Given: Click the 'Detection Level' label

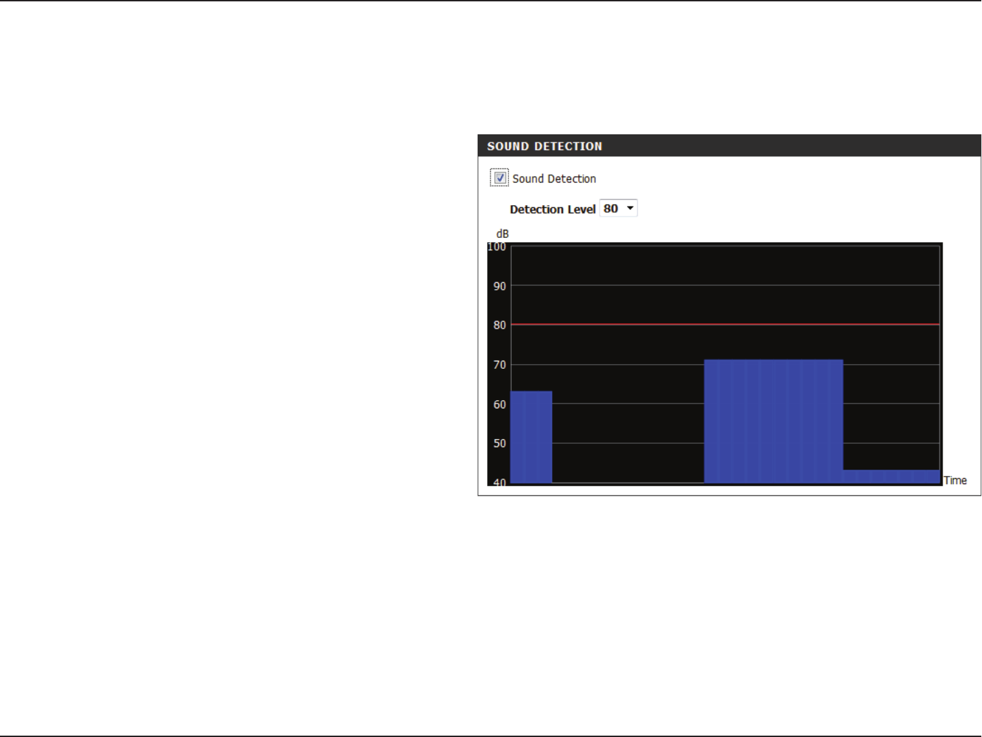Looking at the screenshot, I should 553,209.
